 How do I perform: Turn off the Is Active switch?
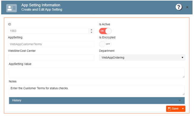[105, 31]
